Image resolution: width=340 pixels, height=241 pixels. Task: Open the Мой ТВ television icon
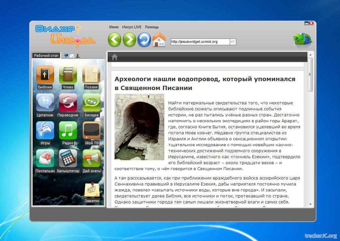pos(92,130)
